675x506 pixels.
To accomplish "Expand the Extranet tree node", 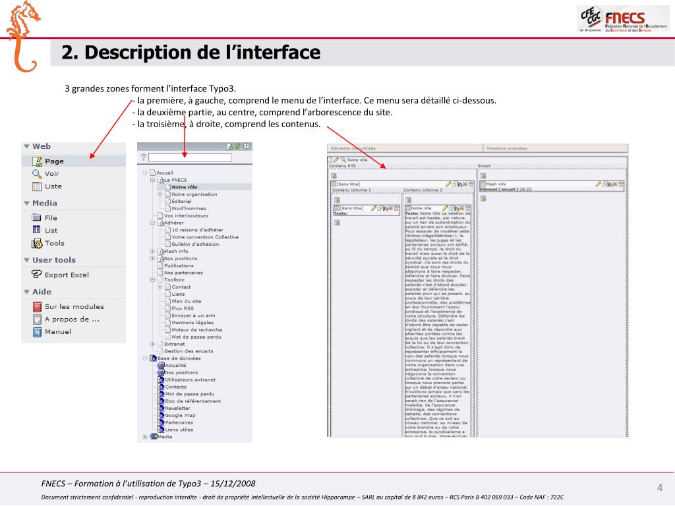I will click(x=152, y=344).
